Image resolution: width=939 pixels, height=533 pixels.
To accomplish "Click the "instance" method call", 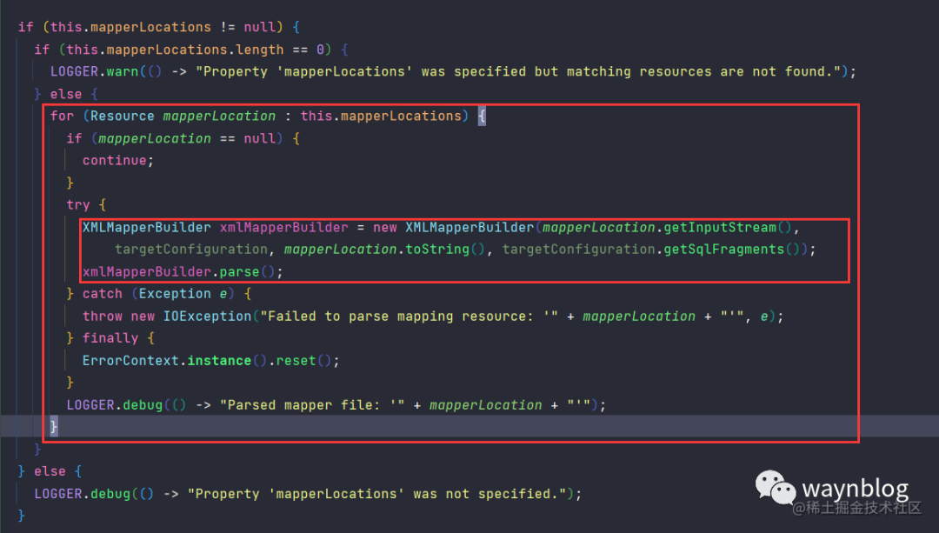I will (219, 361).
